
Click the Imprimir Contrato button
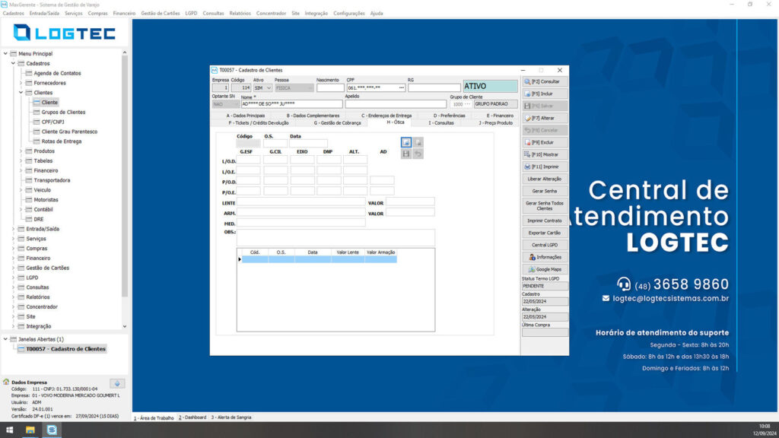pos(545,221)
